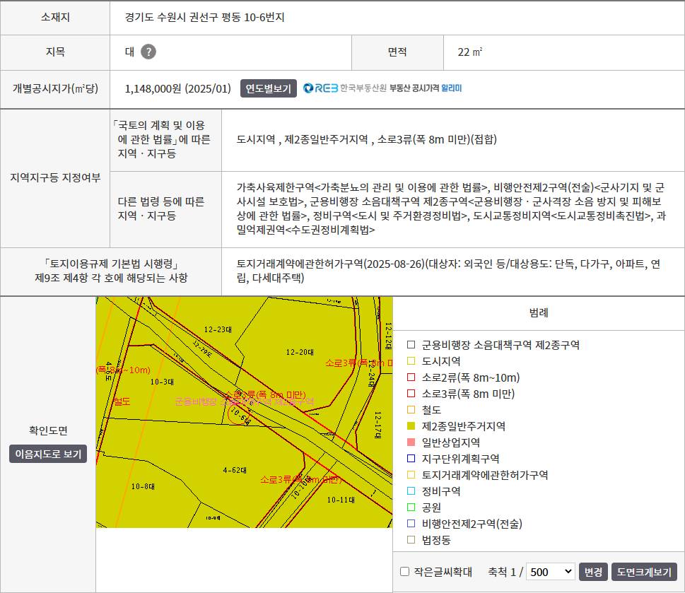The height and width of the screenshot is (593, 685).
Task: Click the 지역지구등 지정여부 label
Action: tap(55, 177)
